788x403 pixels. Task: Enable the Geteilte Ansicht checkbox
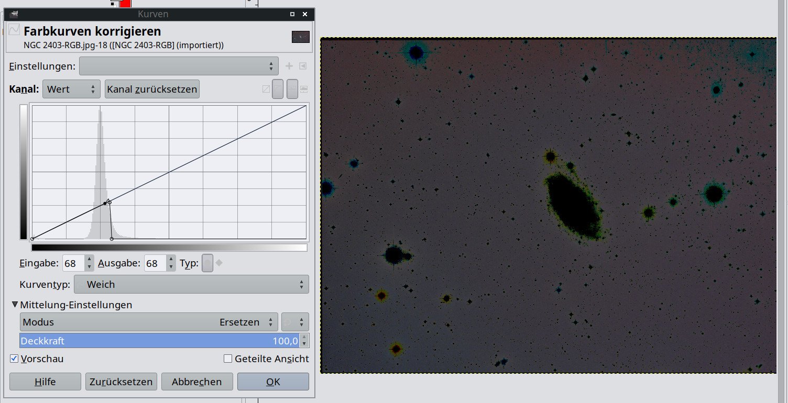228,359
